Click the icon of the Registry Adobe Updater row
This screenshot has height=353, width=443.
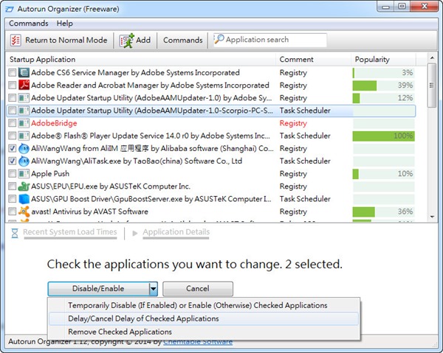24,98
